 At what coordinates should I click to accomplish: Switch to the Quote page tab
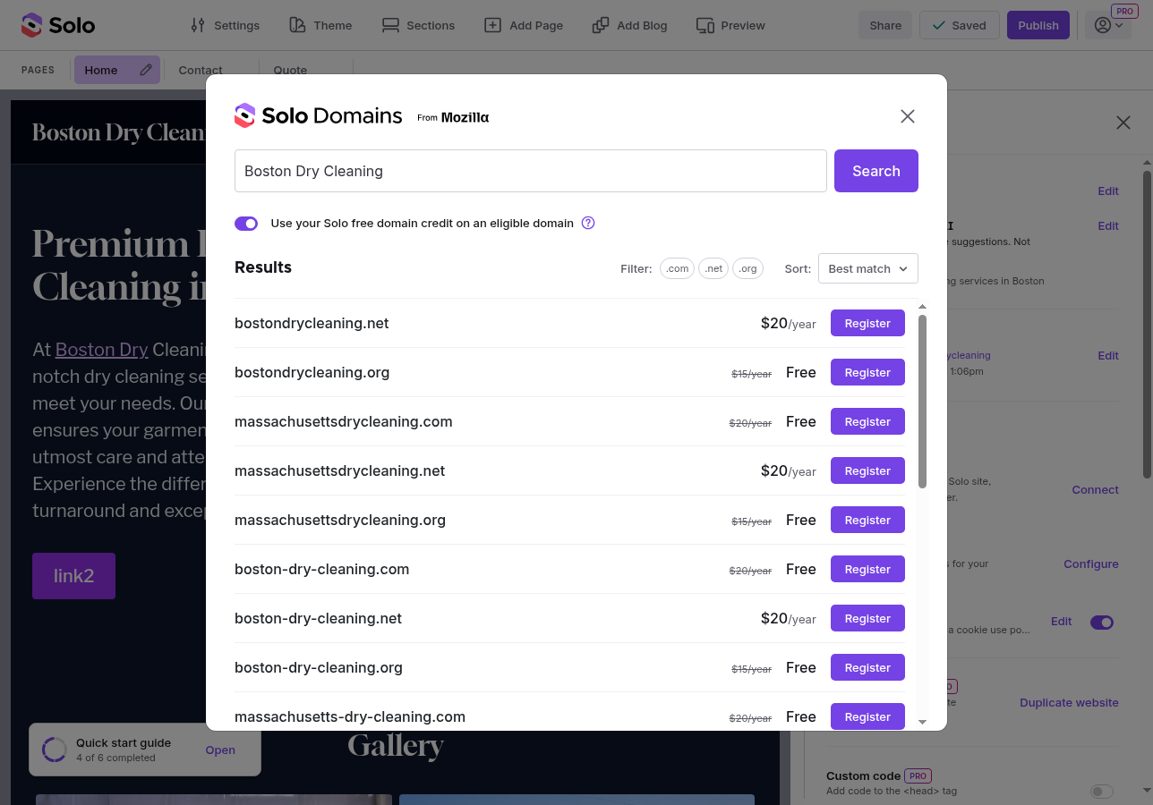click(x=290, y=70)
